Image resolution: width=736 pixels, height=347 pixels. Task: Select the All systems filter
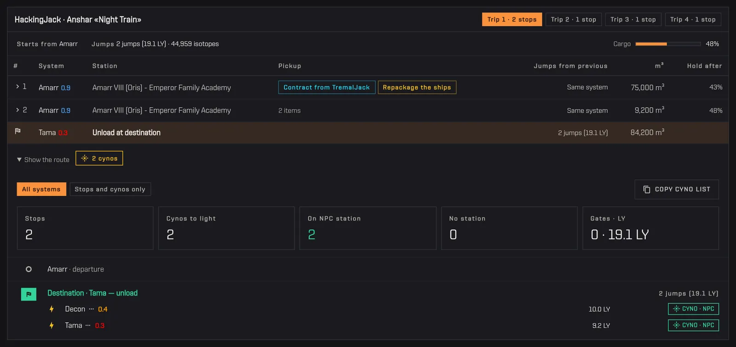(41, 189)
